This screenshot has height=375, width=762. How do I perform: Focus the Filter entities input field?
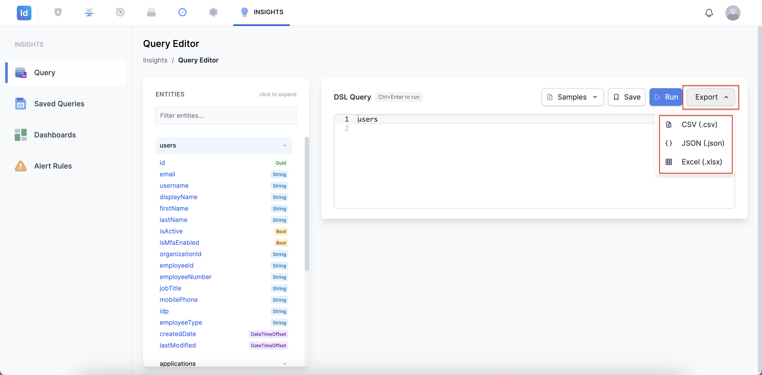click(226, 115)
